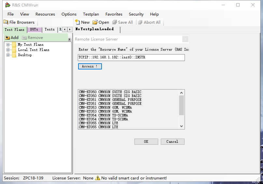This screenshot has width=263, height=184.
Task: Select first CMW-KT050 CMWRUN SUITE SIG BASIC entry
Action: coord(110,92)
